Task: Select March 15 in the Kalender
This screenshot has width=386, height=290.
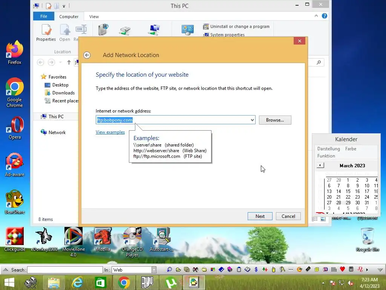Action: point(348,191)
